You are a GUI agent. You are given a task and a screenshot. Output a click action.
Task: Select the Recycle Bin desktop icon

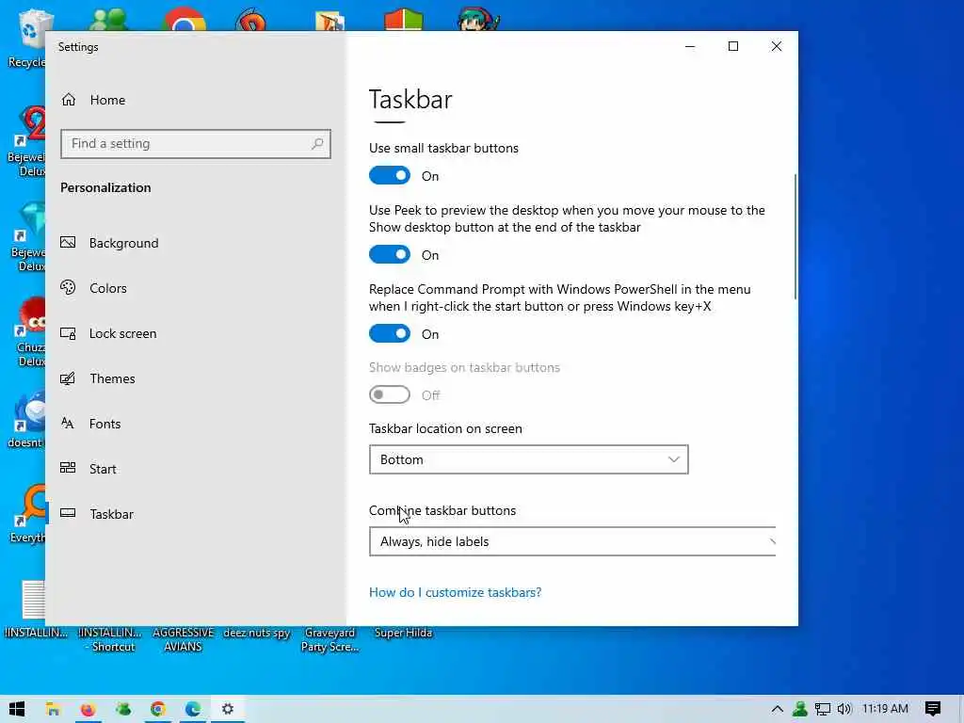click(x=26, y=38)
